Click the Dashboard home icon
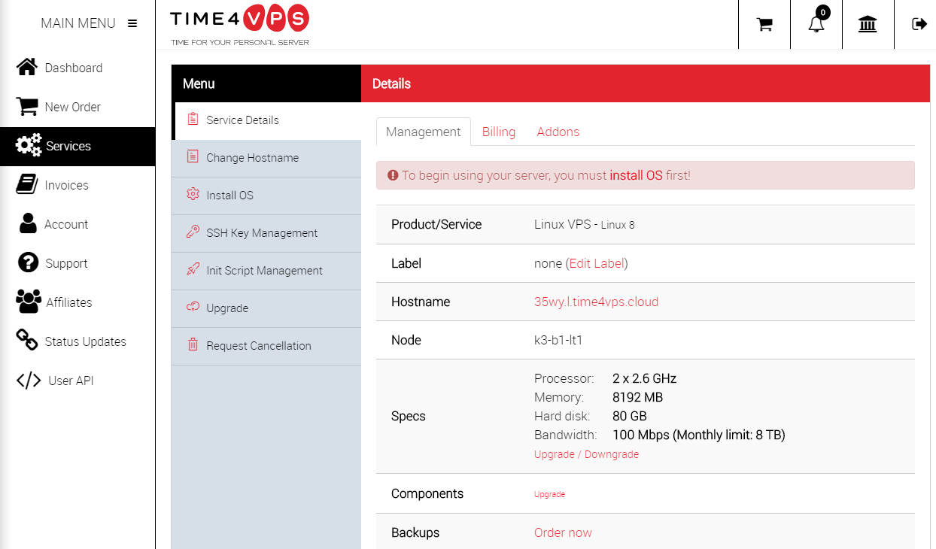The width and height of the screenshot is (936, 549). (x=27, y=68)
